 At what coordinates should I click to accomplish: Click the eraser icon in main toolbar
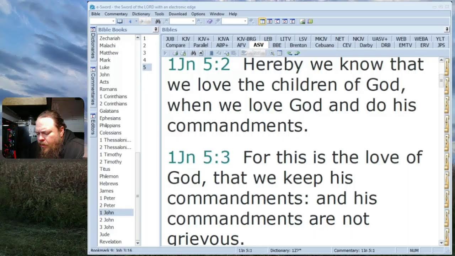pos(209,21)
